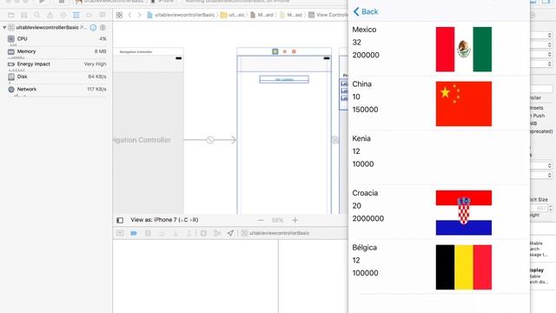Select the Navigation Controller scene on canvas
556x313 pixels.
pos(149,131)
